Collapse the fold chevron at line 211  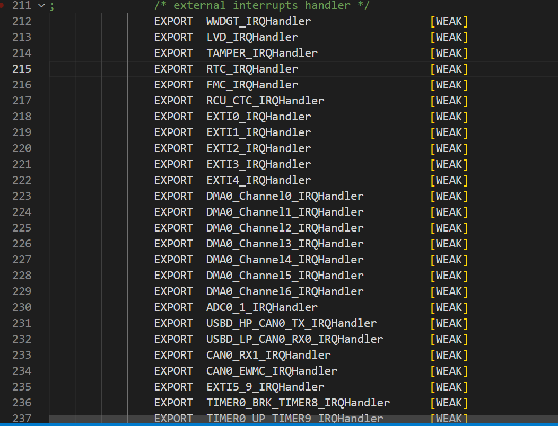(42, 5)
